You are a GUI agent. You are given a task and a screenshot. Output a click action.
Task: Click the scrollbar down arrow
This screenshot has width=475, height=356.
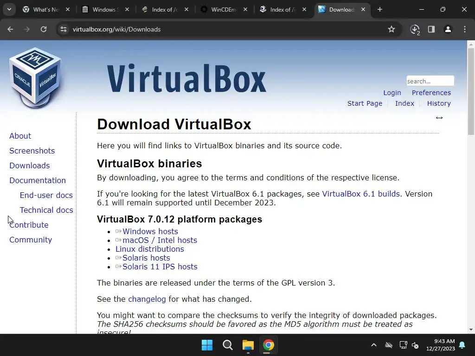pos(471,330)
